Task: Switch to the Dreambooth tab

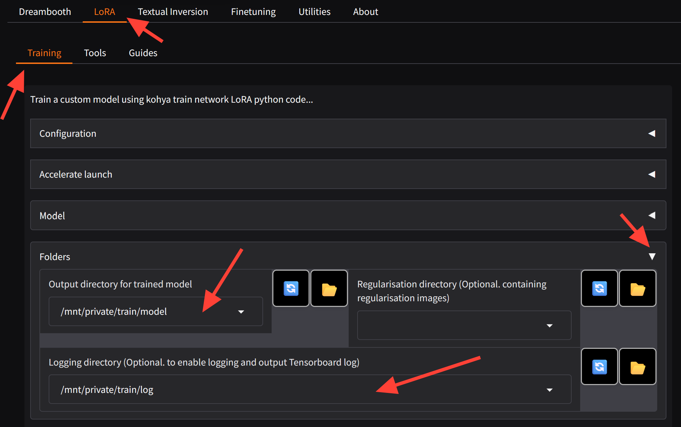Action: (x=45, y=12)
